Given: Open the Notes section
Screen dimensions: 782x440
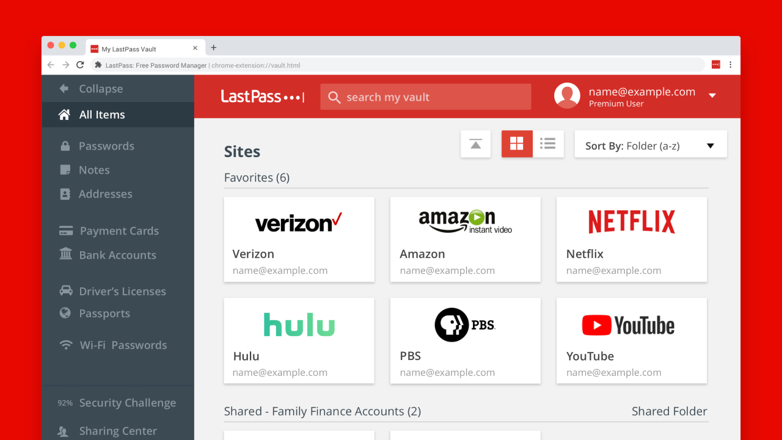Looking at the screenshot, I should pos(94,170).
